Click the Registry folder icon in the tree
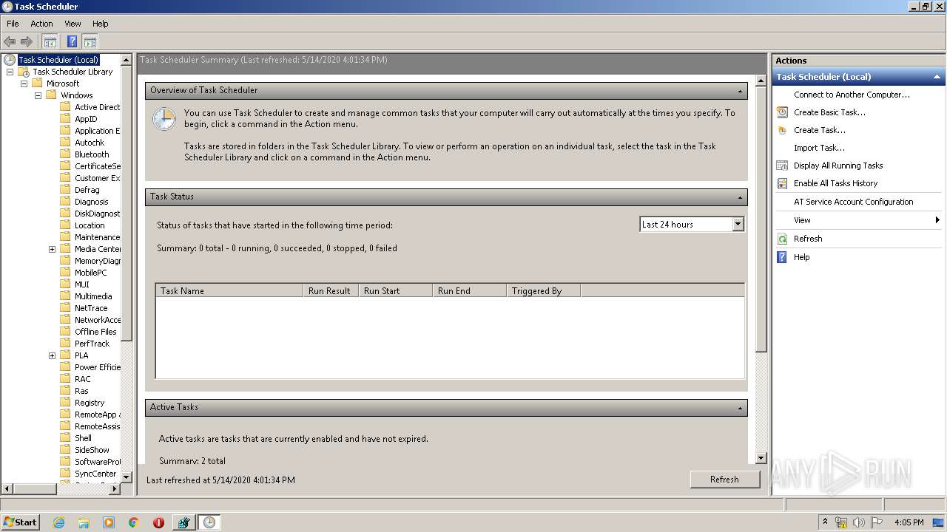The height and width of the screenshot is (532, 947). pos(65,403)
